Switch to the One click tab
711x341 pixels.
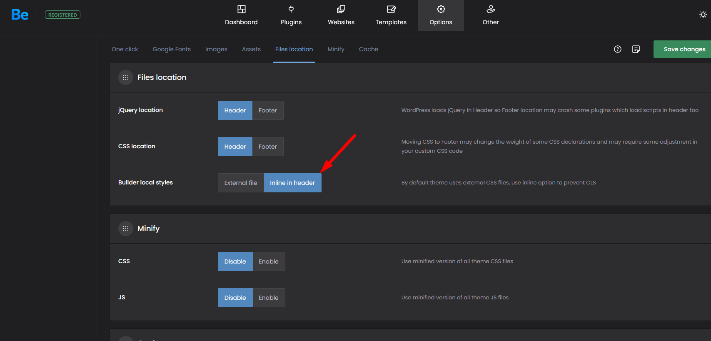point(125,49)
